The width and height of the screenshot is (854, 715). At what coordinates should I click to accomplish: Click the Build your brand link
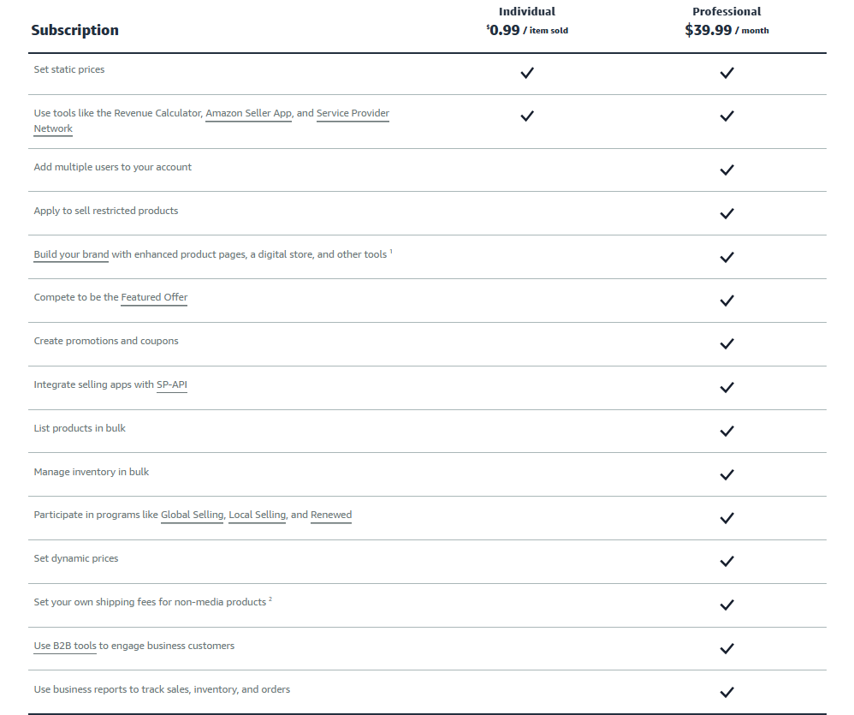click(71, 254)
